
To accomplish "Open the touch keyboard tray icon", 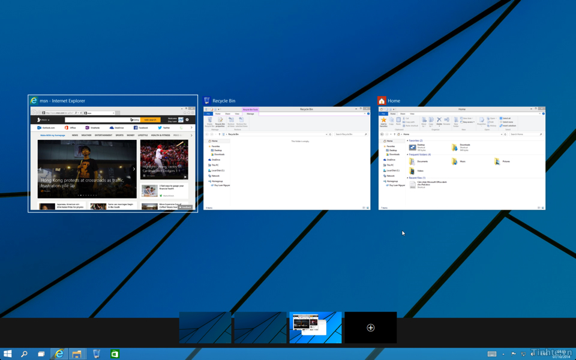I will (x=492, y=354).
